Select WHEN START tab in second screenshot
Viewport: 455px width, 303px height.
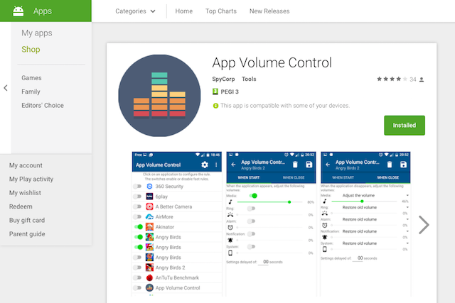249,177
